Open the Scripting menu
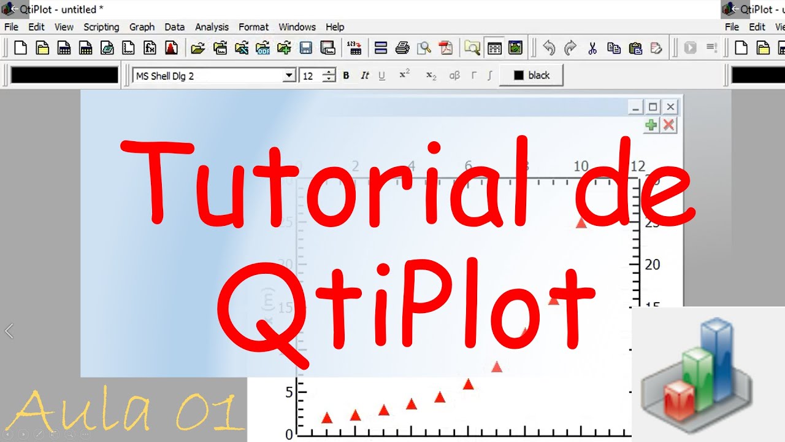 click(x=101, y=27)
